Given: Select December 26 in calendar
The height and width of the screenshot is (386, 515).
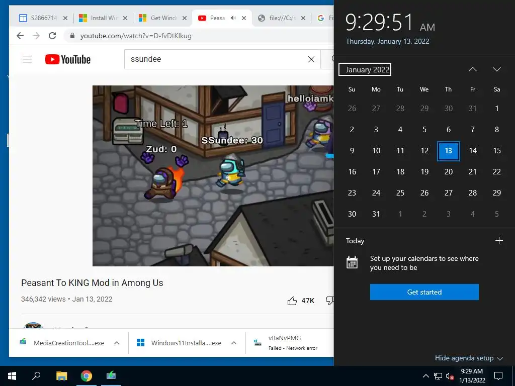Looking at the screenshot, I should tap(352, 109).
